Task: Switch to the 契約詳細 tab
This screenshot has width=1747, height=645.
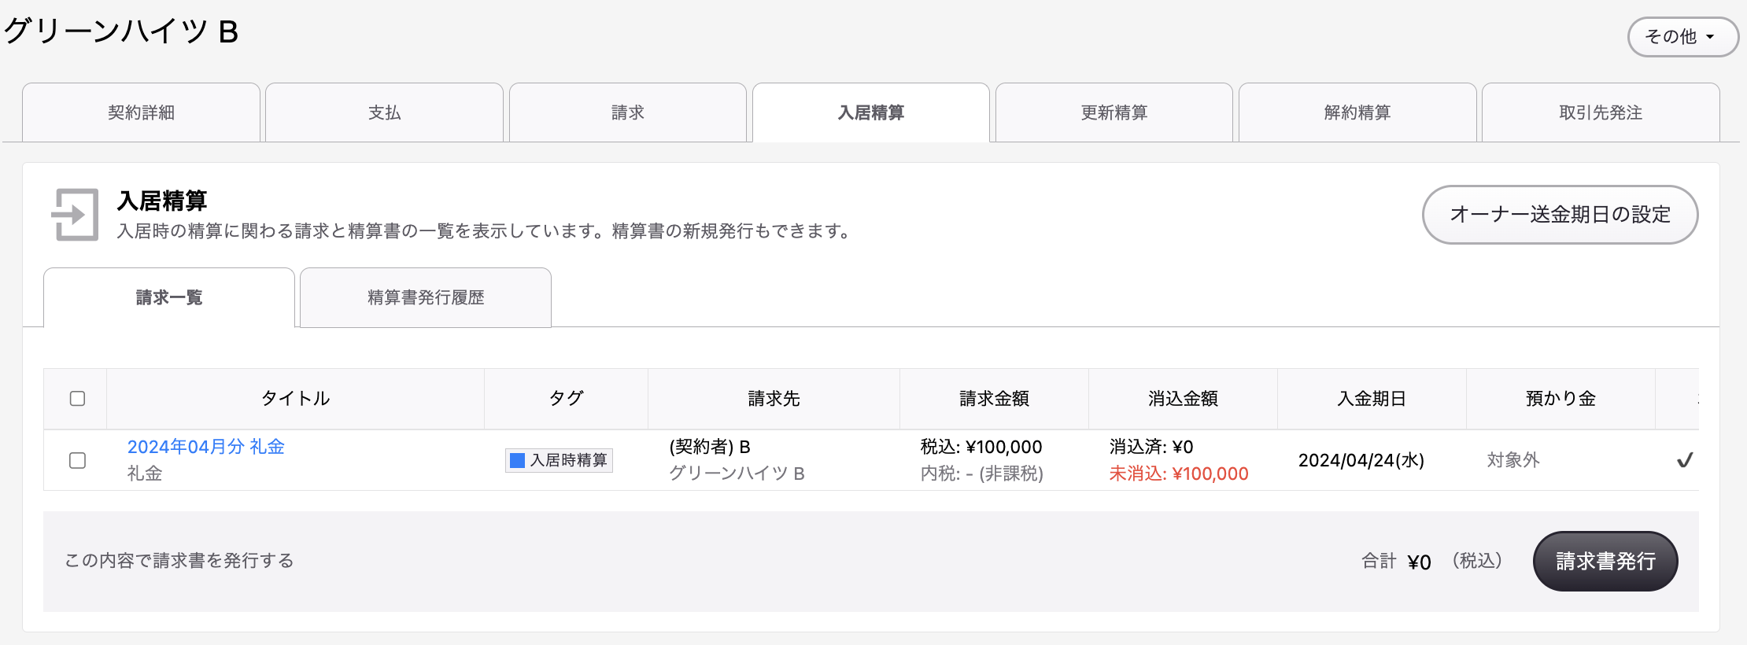Action: coord(142,112)
